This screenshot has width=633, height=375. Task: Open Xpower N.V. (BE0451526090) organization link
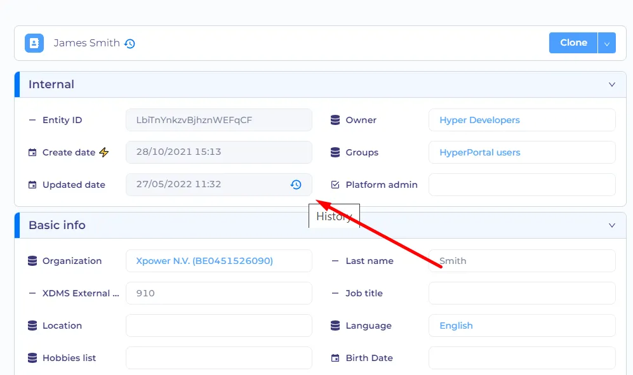click(x=204, y=261)
